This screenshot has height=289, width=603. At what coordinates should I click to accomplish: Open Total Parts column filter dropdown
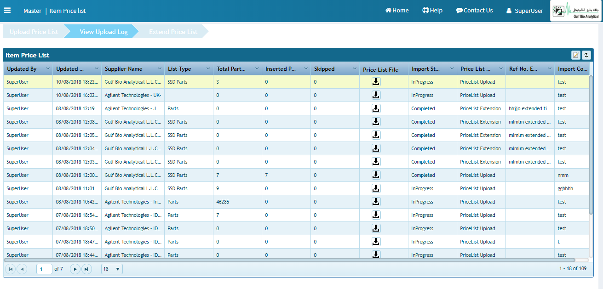click(x=257, y=68)
